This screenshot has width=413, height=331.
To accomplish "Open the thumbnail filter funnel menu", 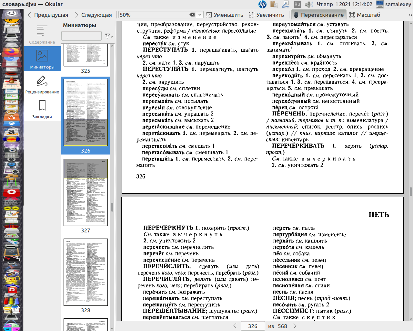I will point(109,36).
